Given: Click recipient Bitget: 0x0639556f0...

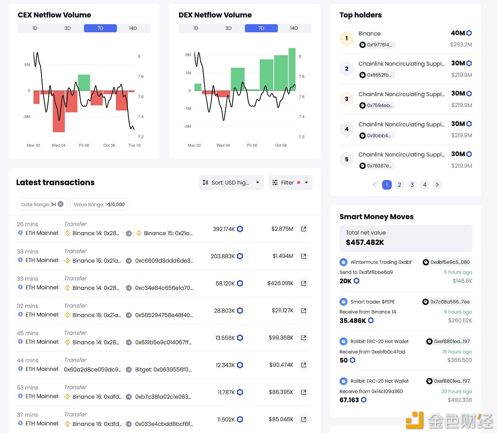Looking at the screenshot, I should pyautogui.click(x=163, y=369).
